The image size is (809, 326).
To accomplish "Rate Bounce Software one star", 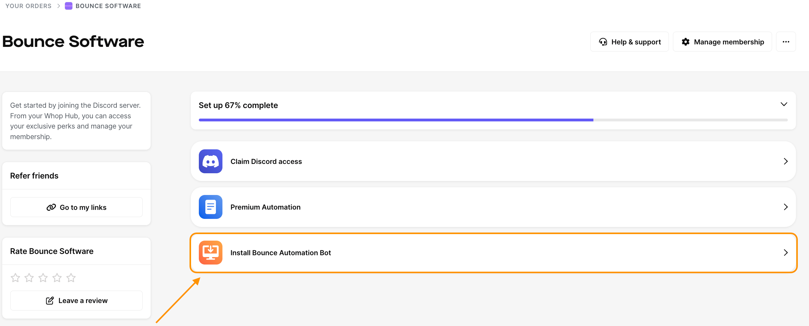I will (15, 278).
